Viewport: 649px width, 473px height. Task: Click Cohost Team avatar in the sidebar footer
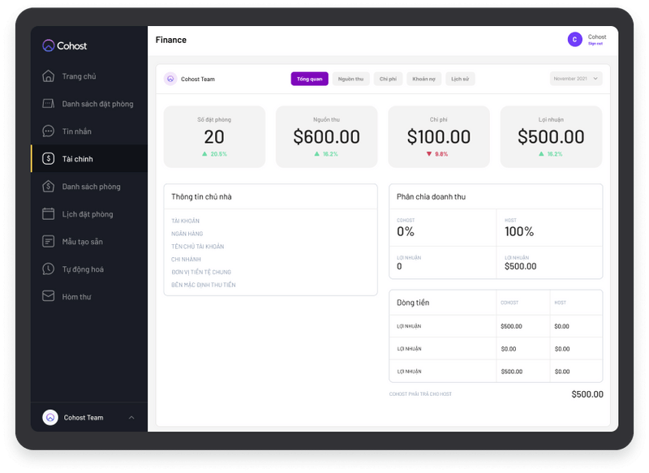coord(50,418)
